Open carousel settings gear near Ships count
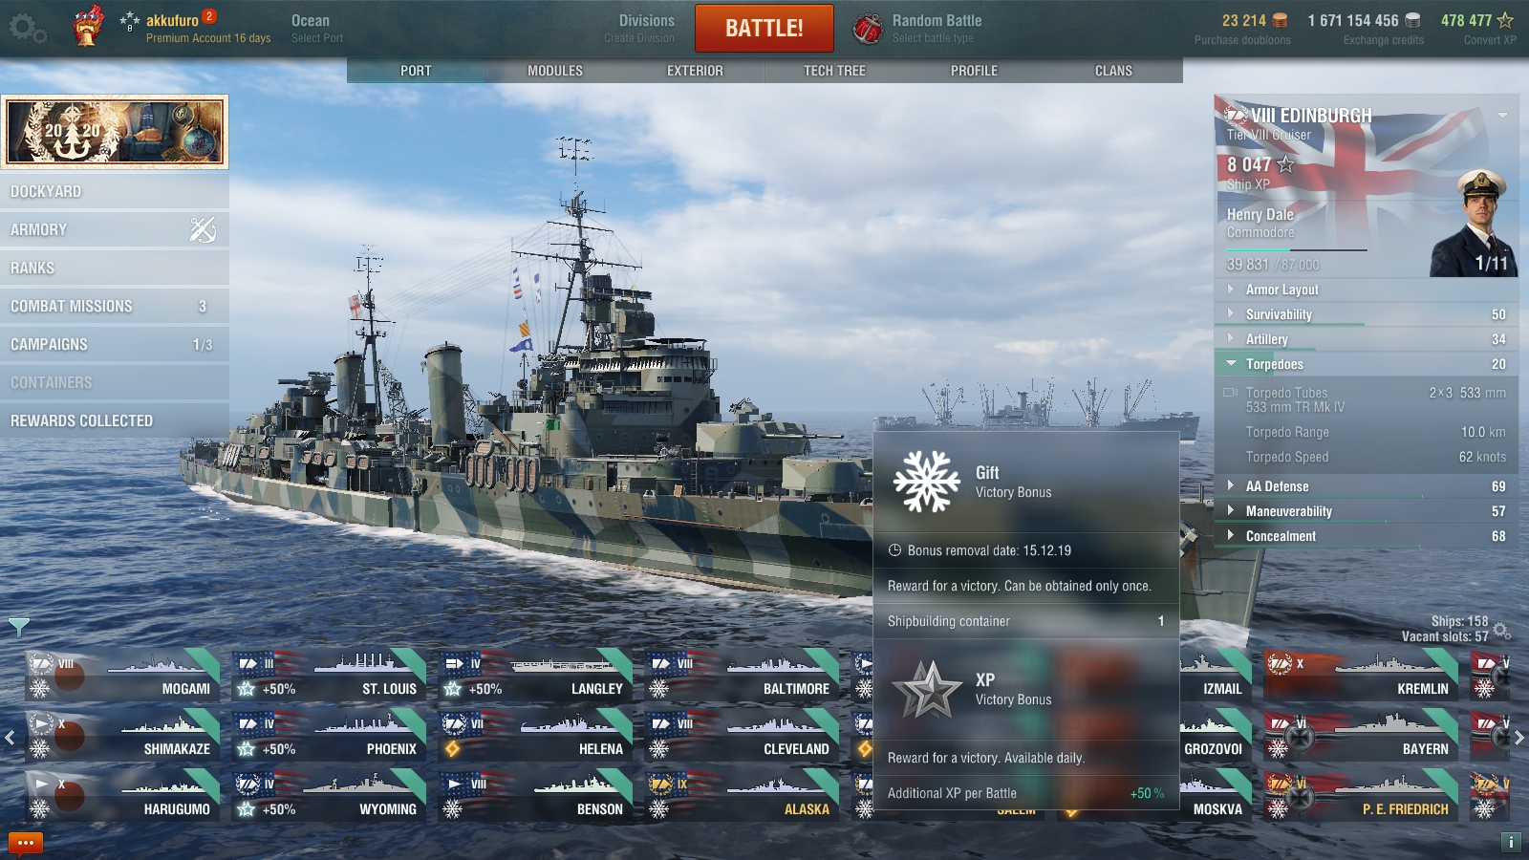The width and height of the screenshot is (1529, 860). coord(1502,631)
